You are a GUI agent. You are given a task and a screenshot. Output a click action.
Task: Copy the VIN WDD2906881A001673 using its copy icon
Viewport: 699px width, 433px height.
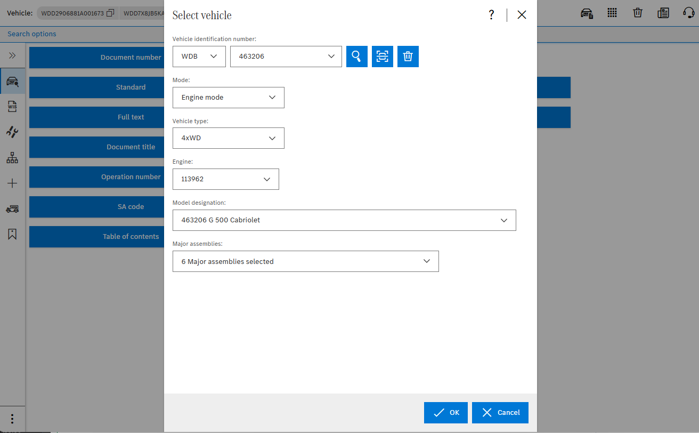point(110,13)
